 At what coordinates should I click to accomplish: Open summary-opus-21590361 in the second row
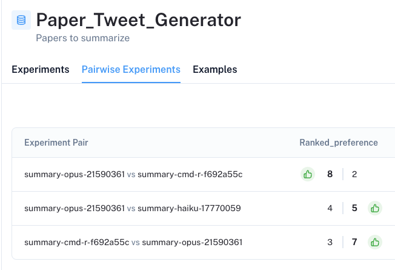(x=75, y=208)
